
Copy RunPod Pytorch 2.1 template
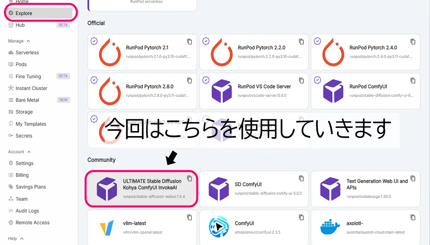(190, 41)
